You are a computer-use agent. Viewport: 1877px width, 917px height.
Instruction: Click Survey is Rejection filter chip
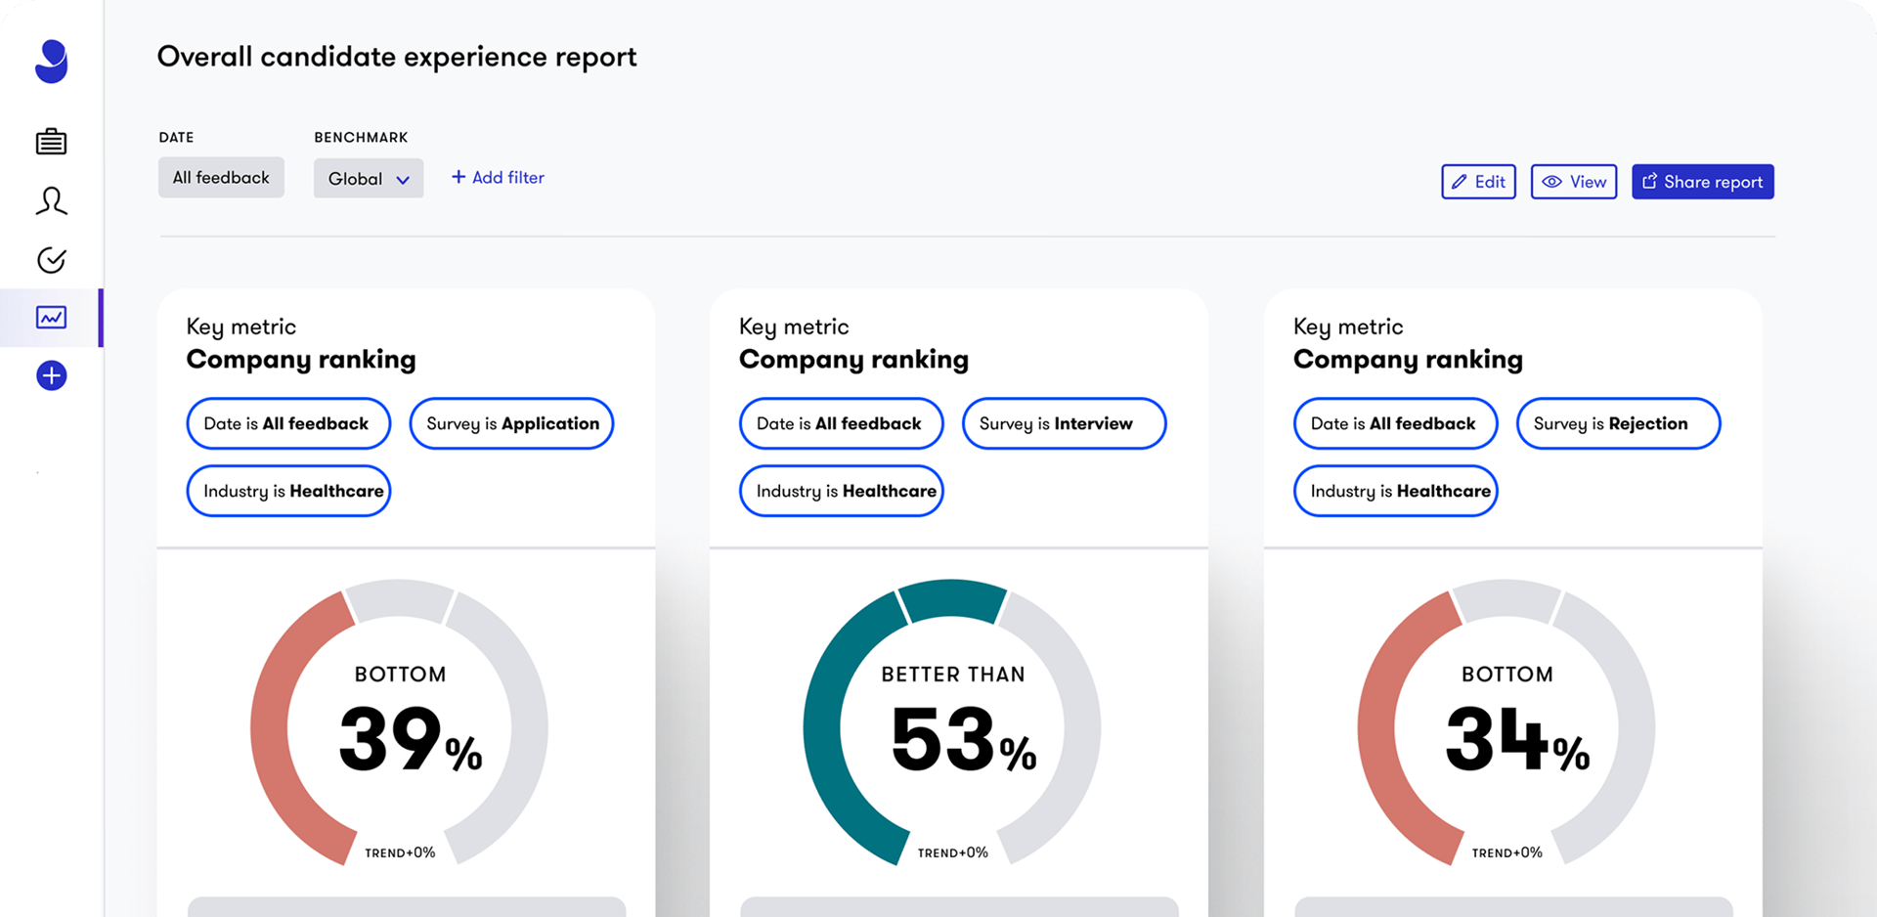1619,423
